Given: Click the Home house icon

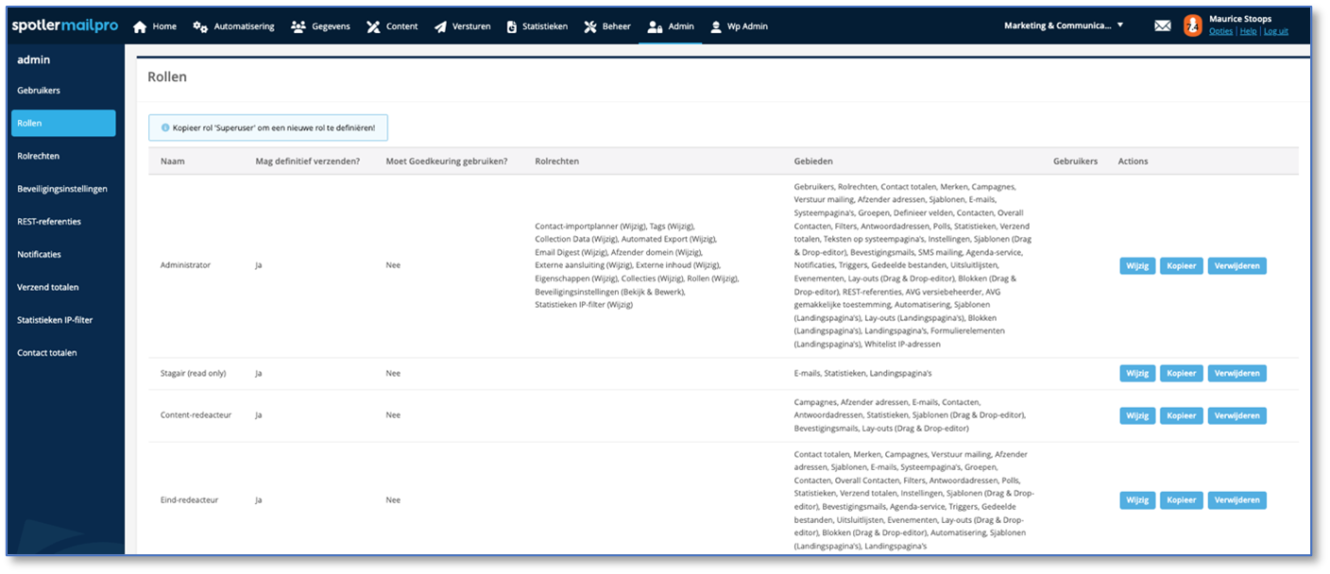Looking at the screenshot, I should pyautogui.click(x=140, y=26).
